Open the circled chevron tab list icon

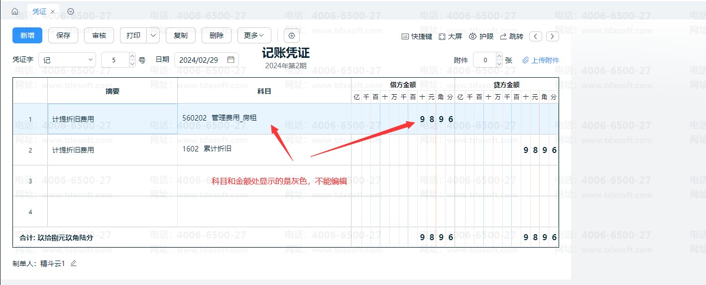pyautogui.click(x=70, y=11)
